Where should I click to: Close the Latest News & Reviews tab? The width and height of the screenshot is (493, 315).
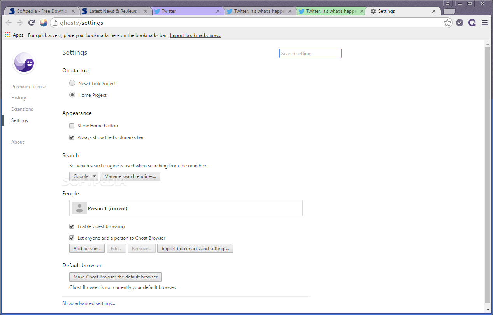146,11
